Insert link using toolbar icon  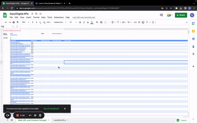(135, 22)
